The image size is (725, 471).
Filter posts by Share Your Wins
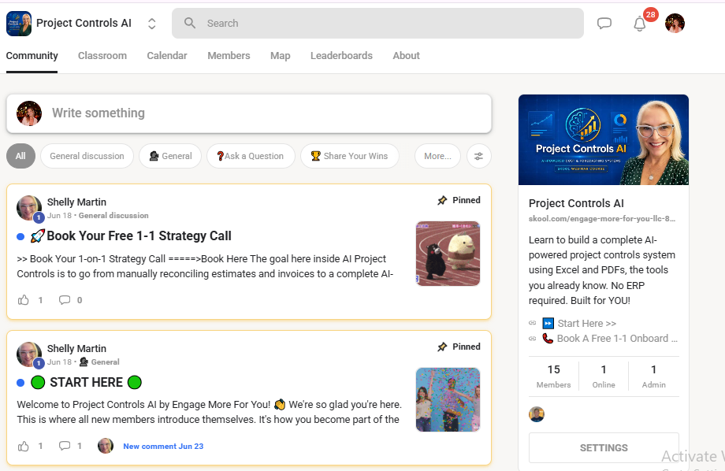pos(350,156)
